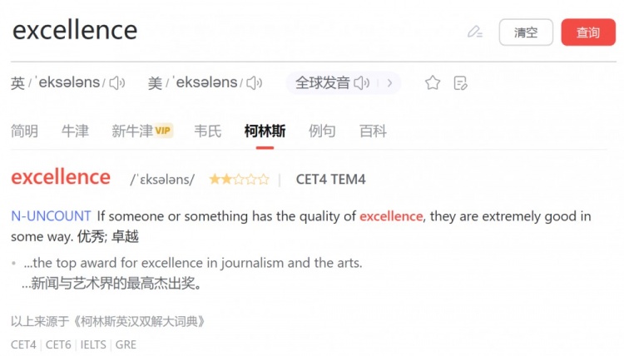This screenshot has width=624, height=356.
Task: Click the search field containing excellence
Action: coord(233,31)
